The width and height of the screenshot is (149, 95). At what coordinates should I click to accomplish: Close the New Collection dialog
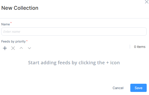[x=147, y=2]
